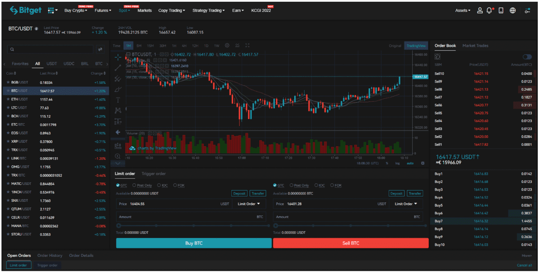Viewport: 540px width, 274px height.
Task: Open the user account profile icon
Action: 480,10
